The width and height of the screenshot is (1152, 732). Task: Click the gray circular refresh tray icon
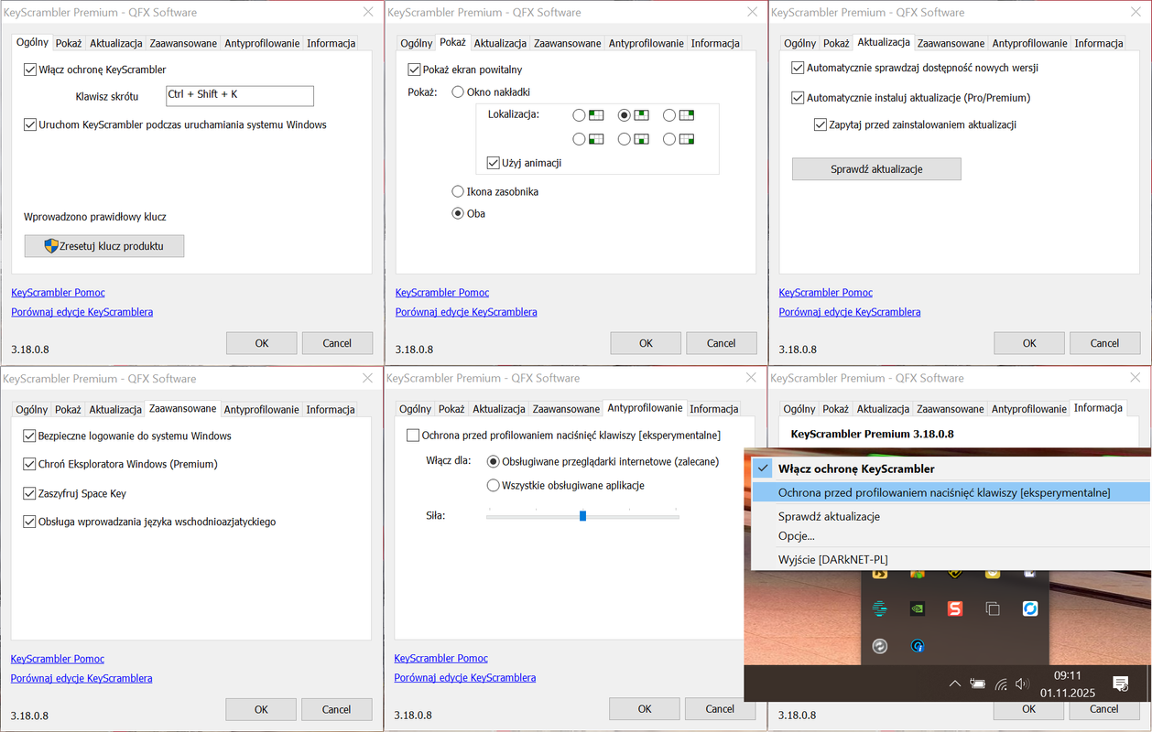(x=880, y=645)
